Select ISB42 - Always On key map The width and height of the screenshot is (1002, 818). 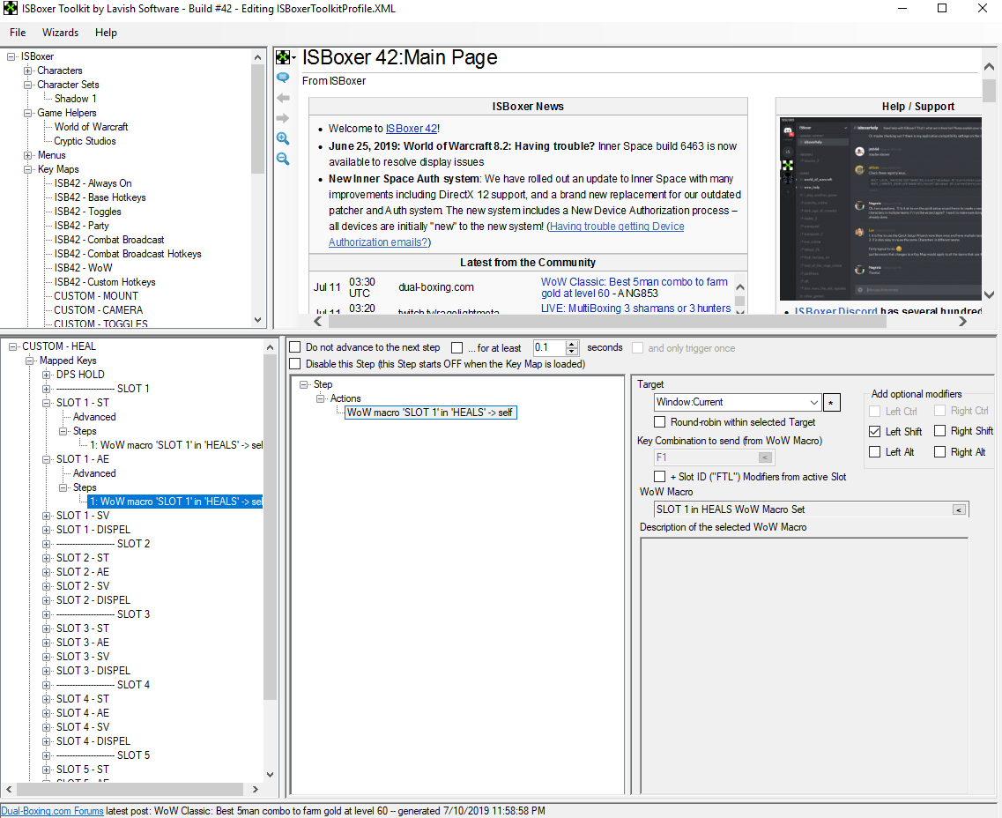pyautogui.click(x=93, y=183)
